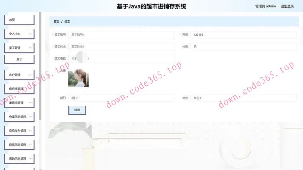
Task: Collapse the 员工管理 menu chevron
Action: coord(30,48)
